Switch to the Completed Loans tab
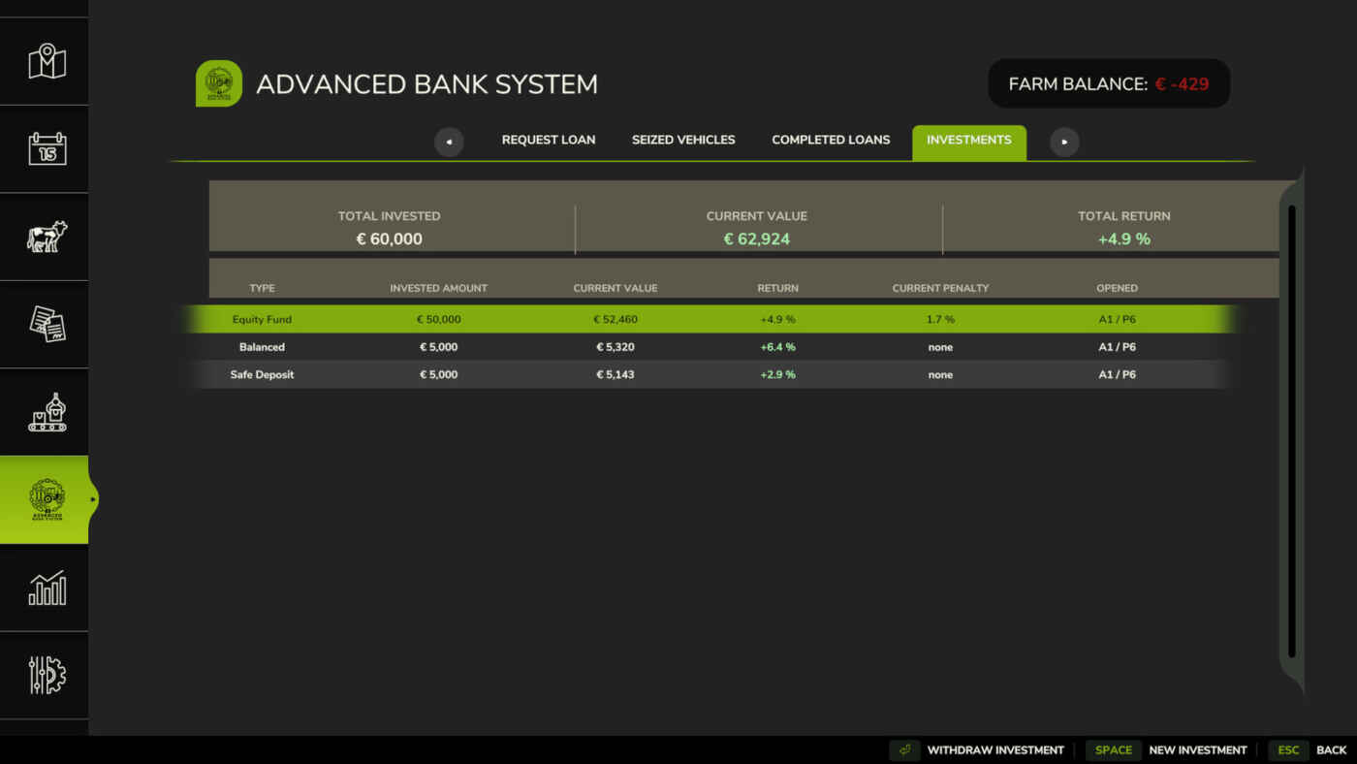 [831, 140]
